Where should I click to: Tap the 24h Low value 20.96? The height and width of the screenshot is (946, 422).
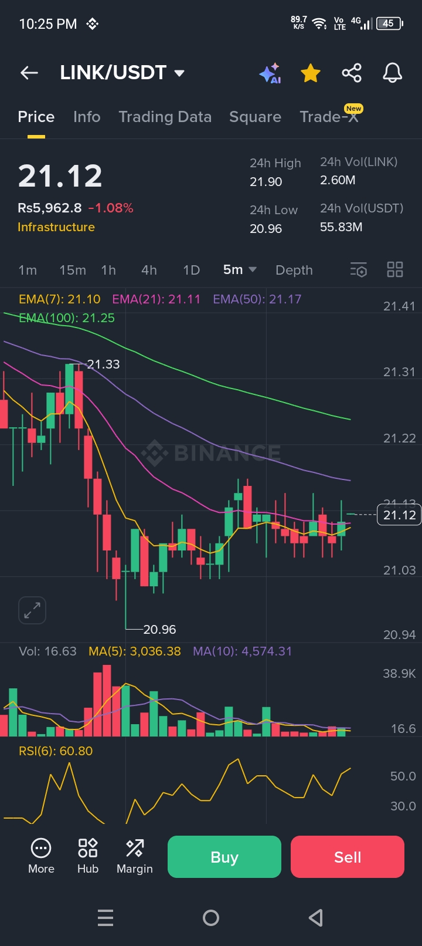[x=266, y=229]
